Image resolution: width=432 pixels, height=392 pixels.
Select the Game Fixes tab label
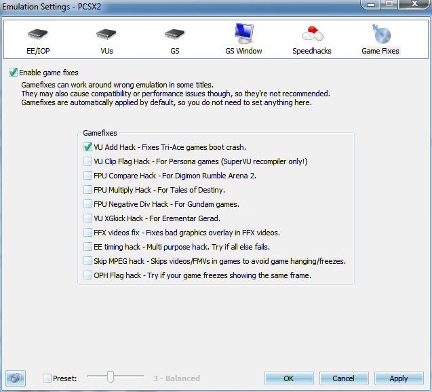click(380, 51)
